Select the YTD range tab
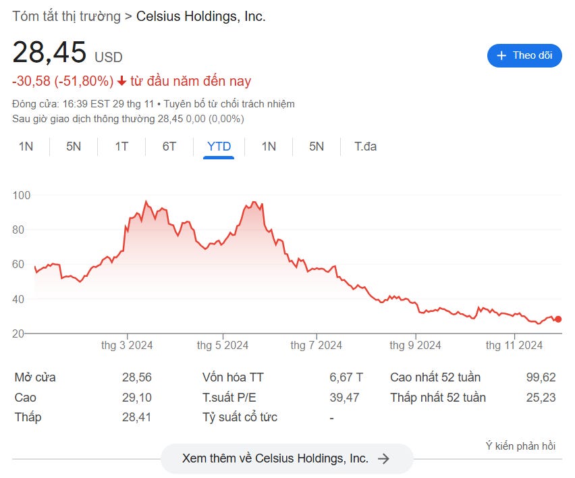The image size is (575, 478). point(219,146)
